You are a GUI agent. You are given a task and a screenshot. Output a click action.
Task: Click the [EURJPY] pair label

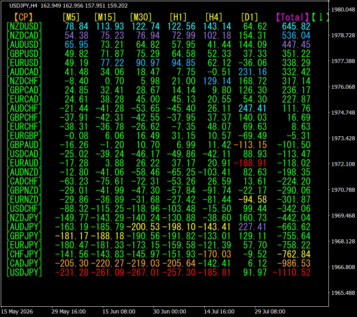[x=24, y=245]
